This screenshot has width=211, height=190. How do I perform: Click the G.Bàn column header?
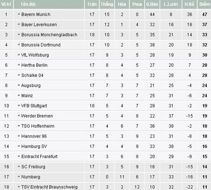[x=152, y=4]
